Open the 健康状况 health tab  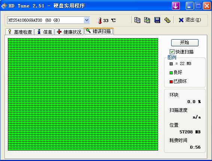click(x=69, y=32)
